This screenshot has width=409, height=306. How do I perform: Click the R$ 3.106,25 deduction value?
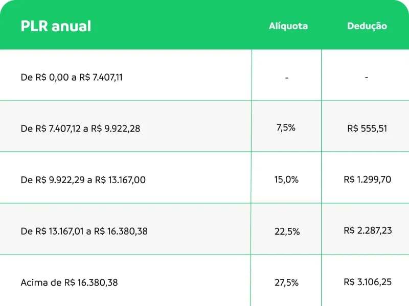pyautogui.click(x=368, y=282)
